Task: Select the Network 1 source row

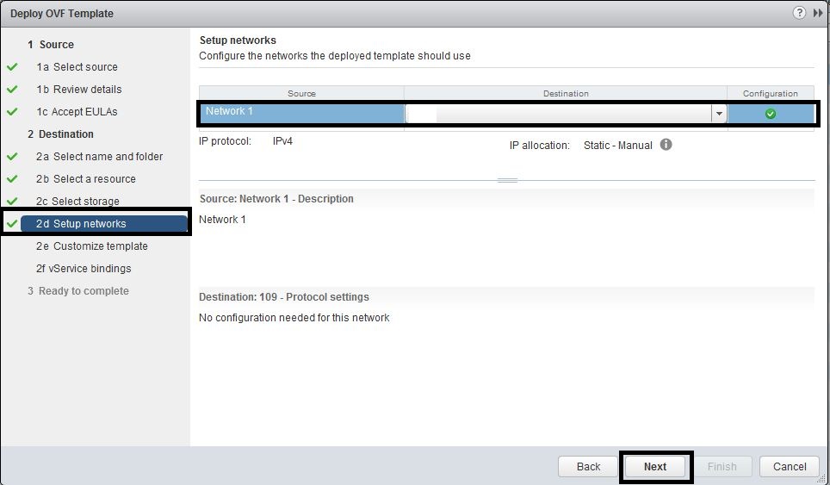Action: tap(301, 113)
